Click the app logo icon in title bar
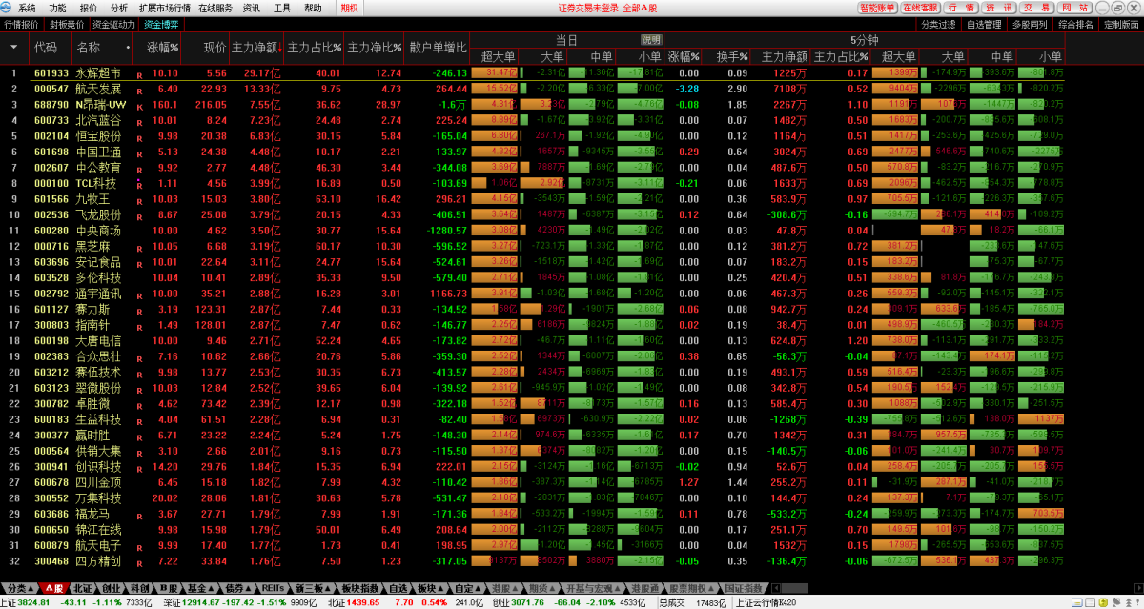1144x609 pixels. (x=8, y=8)
